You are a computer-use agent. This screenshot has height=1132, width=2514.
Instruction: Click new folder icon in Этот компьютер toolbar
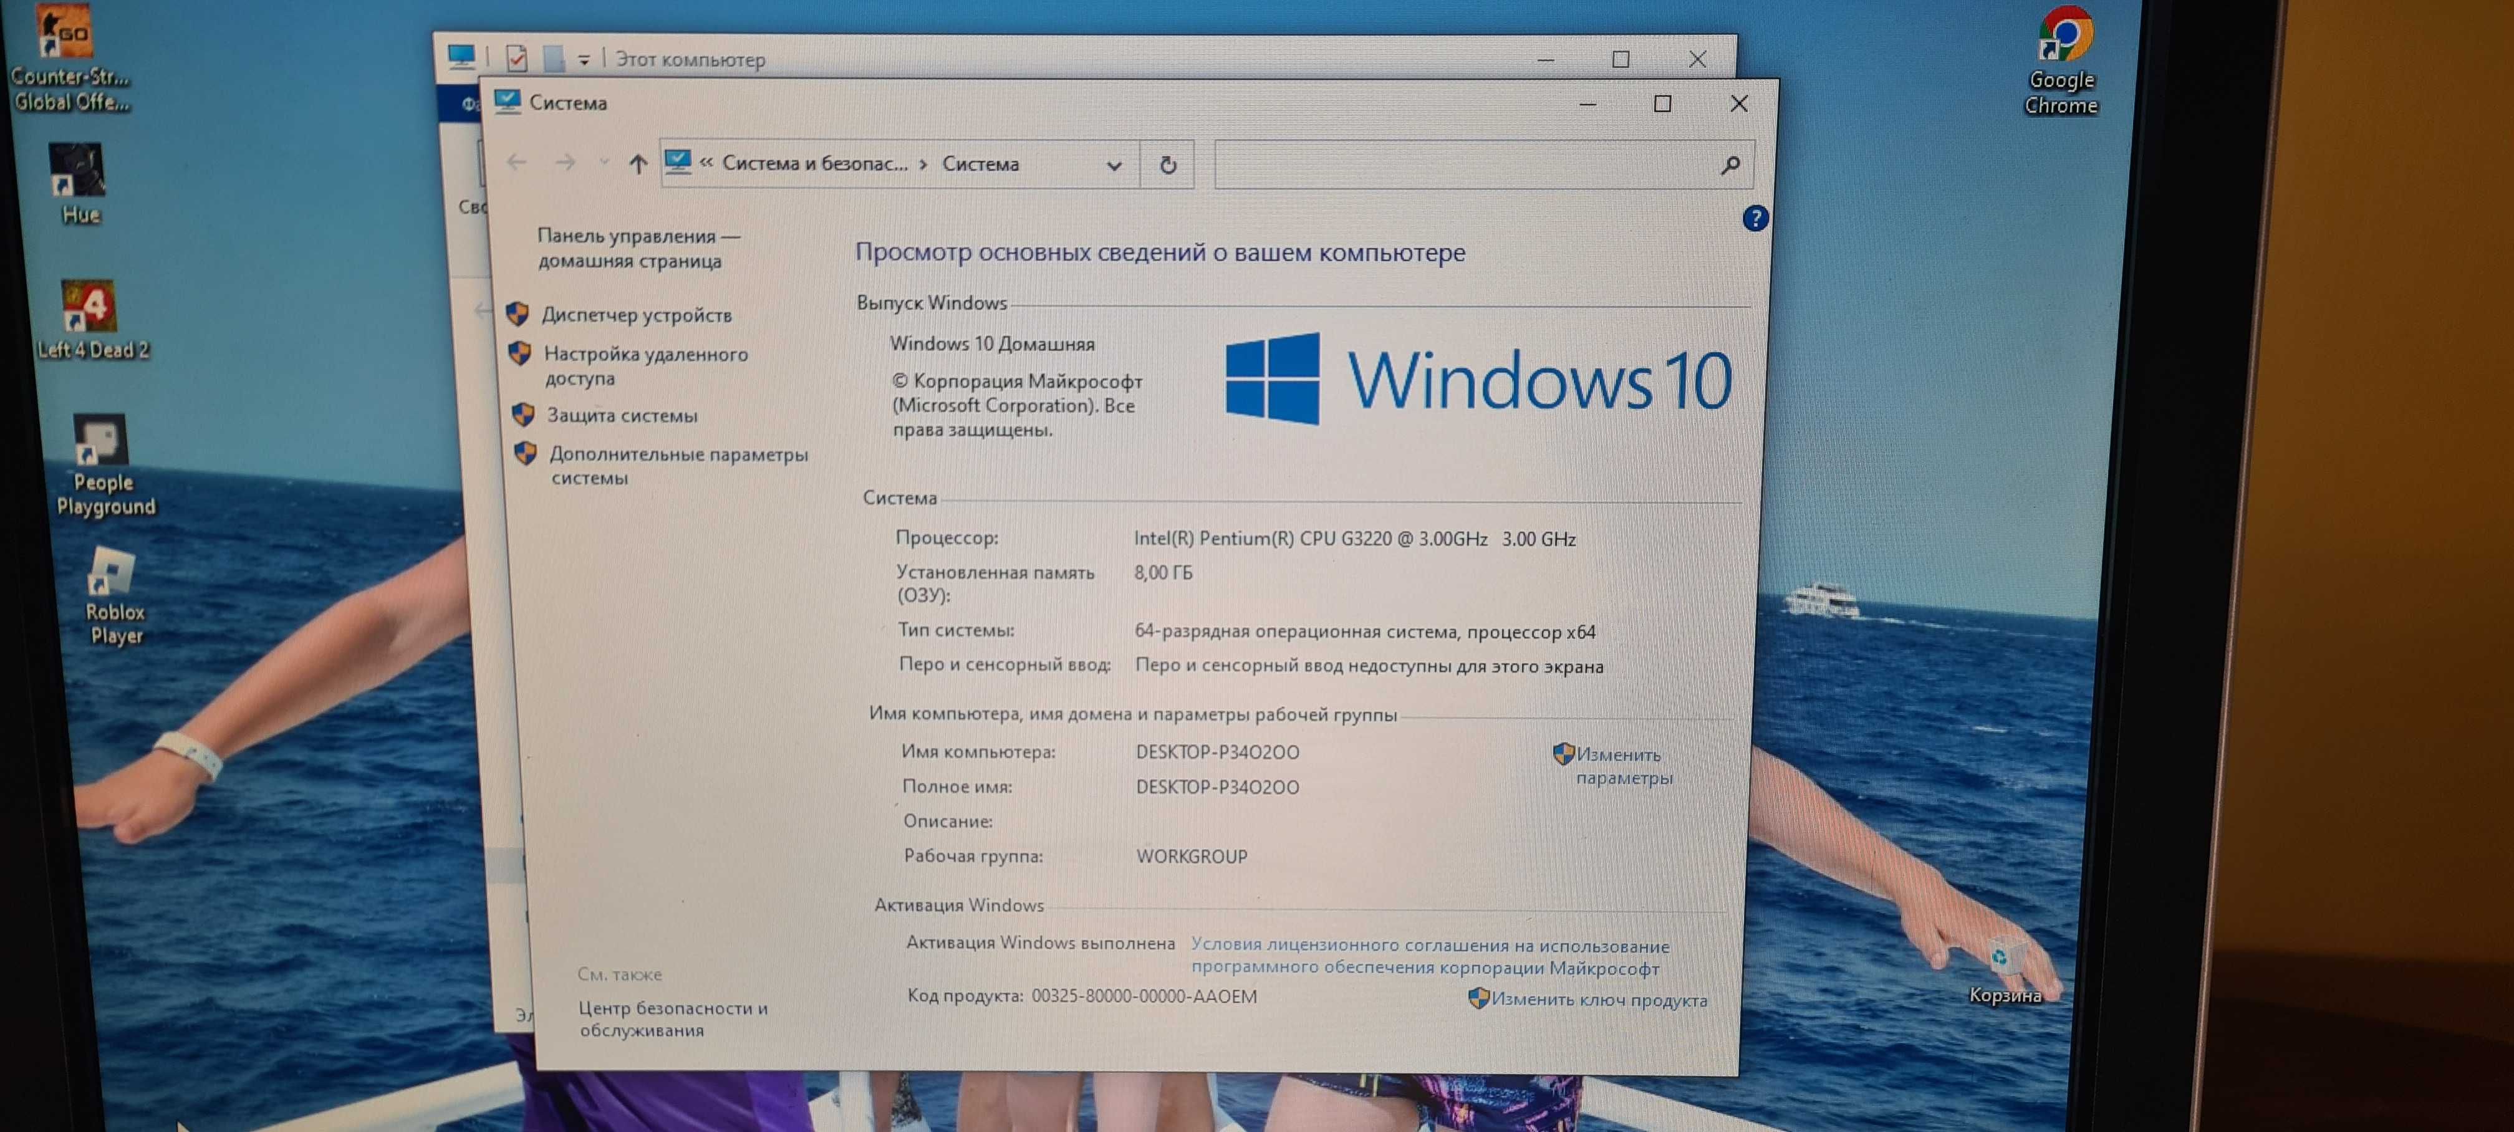point(554,59)
